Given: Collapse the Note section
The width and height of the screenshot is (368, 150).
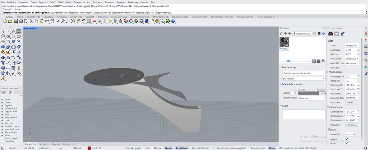Looking at the screenshot, I should 281,106.
